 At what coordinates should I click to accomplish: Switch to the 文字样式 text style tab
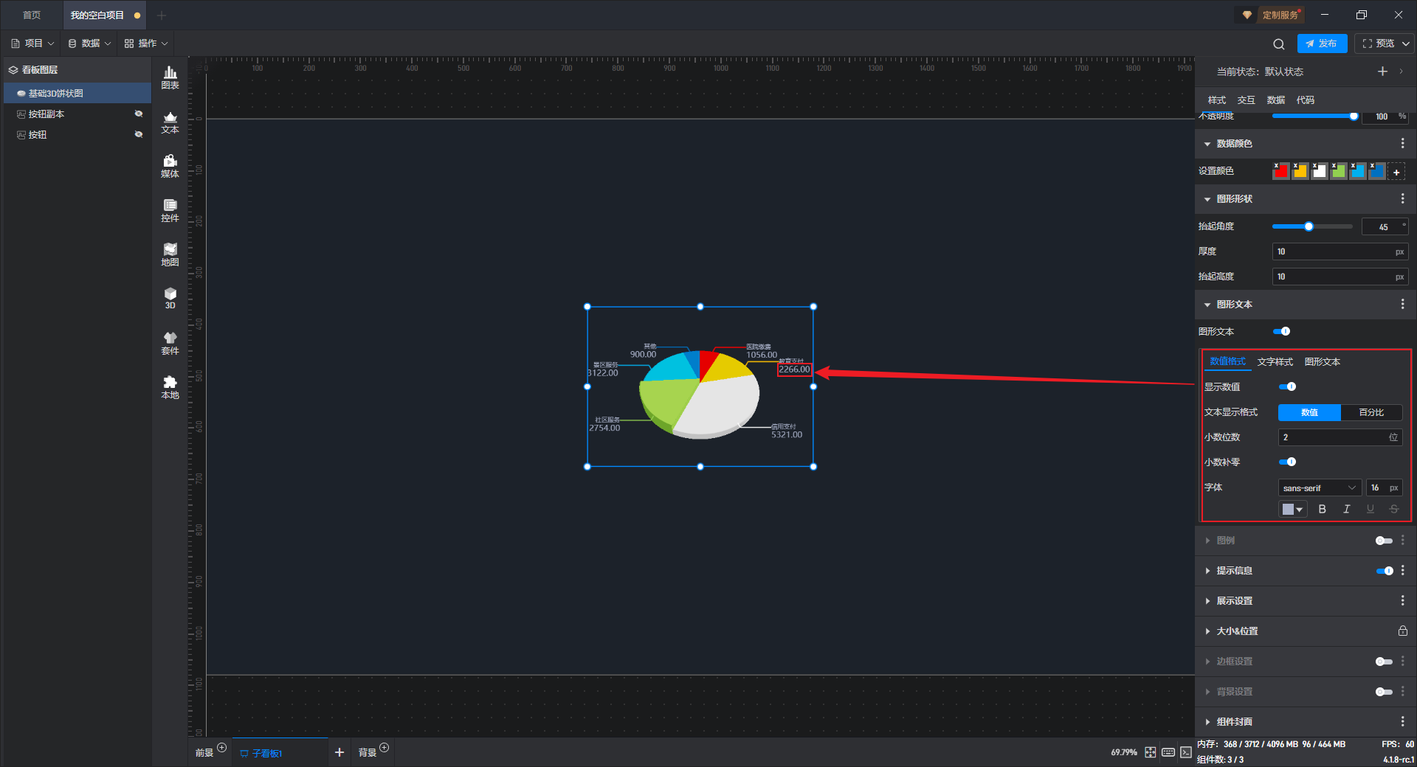click(x=1275, y=362)
